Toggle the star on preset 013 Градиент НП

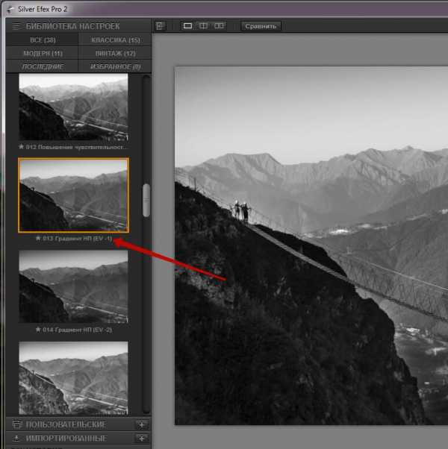(x=37, y=238)
